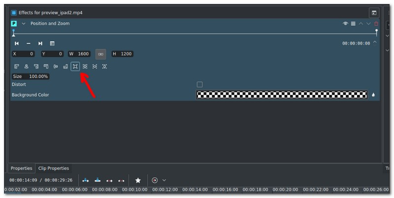This screenshot has width=394, height=198.
Task: Hide keyframes with the eye icon
Action: [x=346, y=24]
